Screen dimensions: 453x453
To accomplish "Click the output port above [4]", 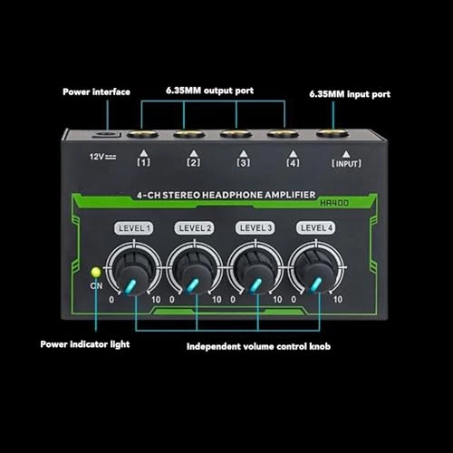I will click(x=283, y=133).
